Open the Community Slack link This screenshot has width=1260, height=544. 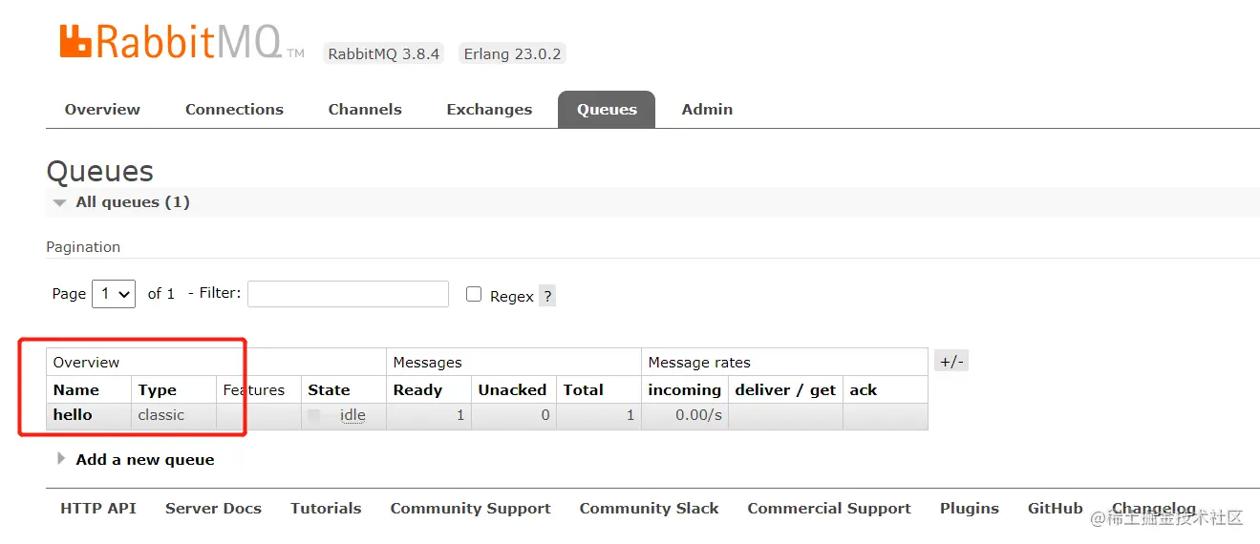tap(649, 509)
